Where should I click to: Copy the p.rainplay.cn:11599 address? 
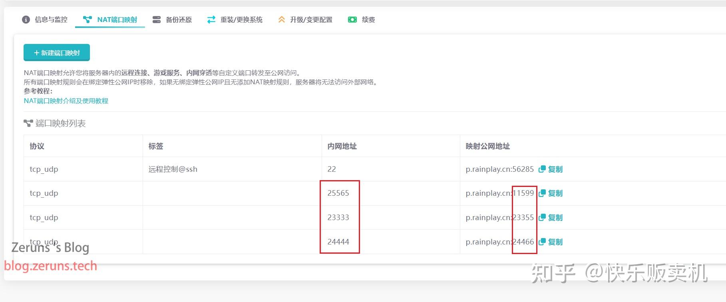coord(551,193)
